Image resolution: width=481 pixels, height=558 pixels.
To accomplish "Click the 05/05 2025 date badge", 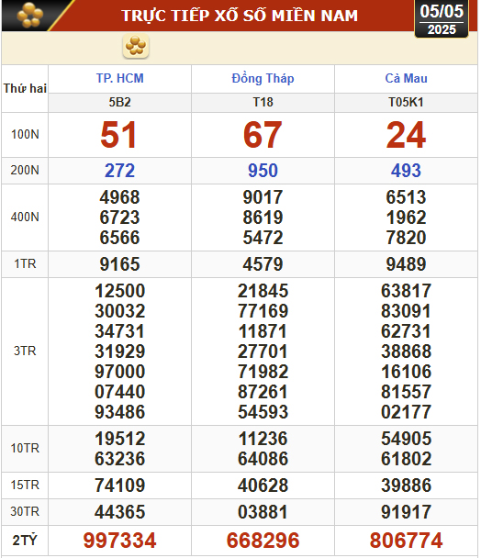I will 442,19.
